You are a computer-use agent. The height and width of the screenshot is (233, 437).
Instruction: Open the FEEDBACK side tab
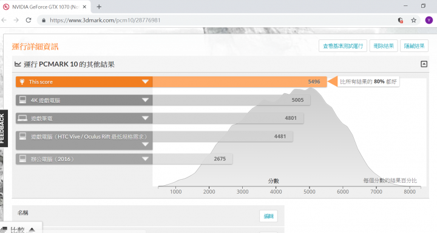(x=4, y=128)
